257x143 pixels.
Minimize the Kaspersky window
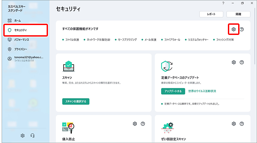pos(233,3)
